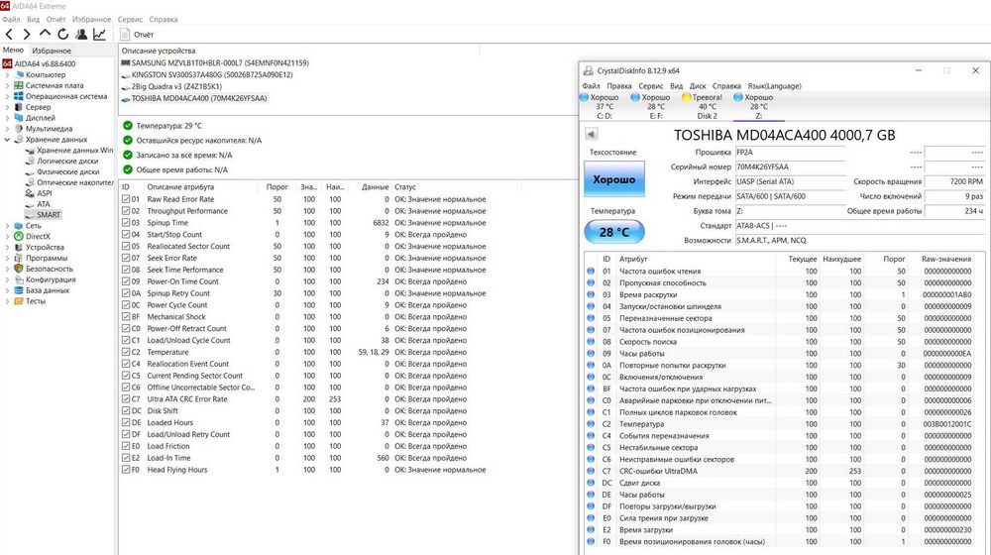This screenshot has width=991, height=555.
Task: Click the AIDA64 up-level arrow icon
Action: (45, 34)
